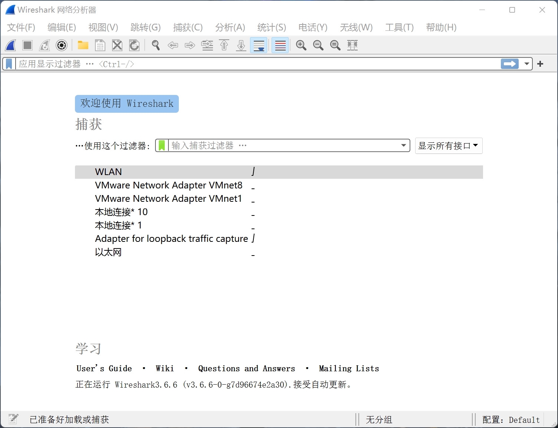Open the 文件(F) menu
Viewport: 558px width, 428px height.
[x=21, y=27]
